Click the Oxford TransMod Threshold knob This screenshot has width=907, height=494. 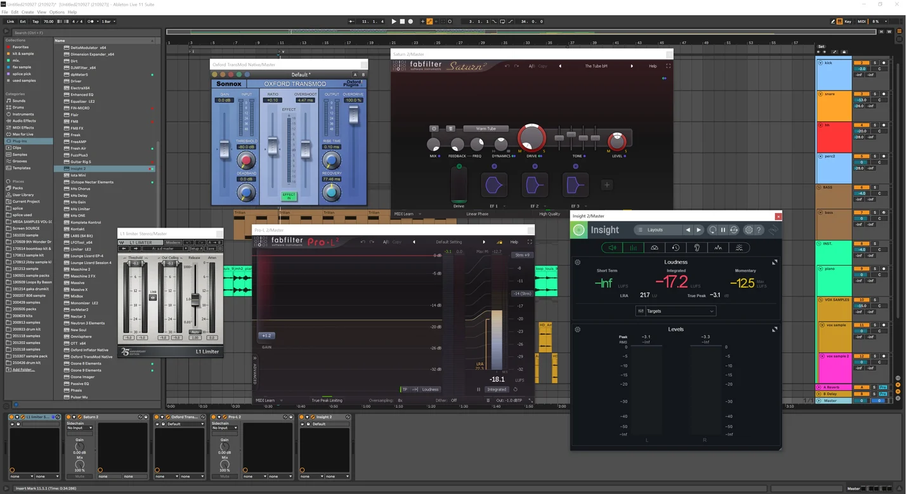coord(246,159)
